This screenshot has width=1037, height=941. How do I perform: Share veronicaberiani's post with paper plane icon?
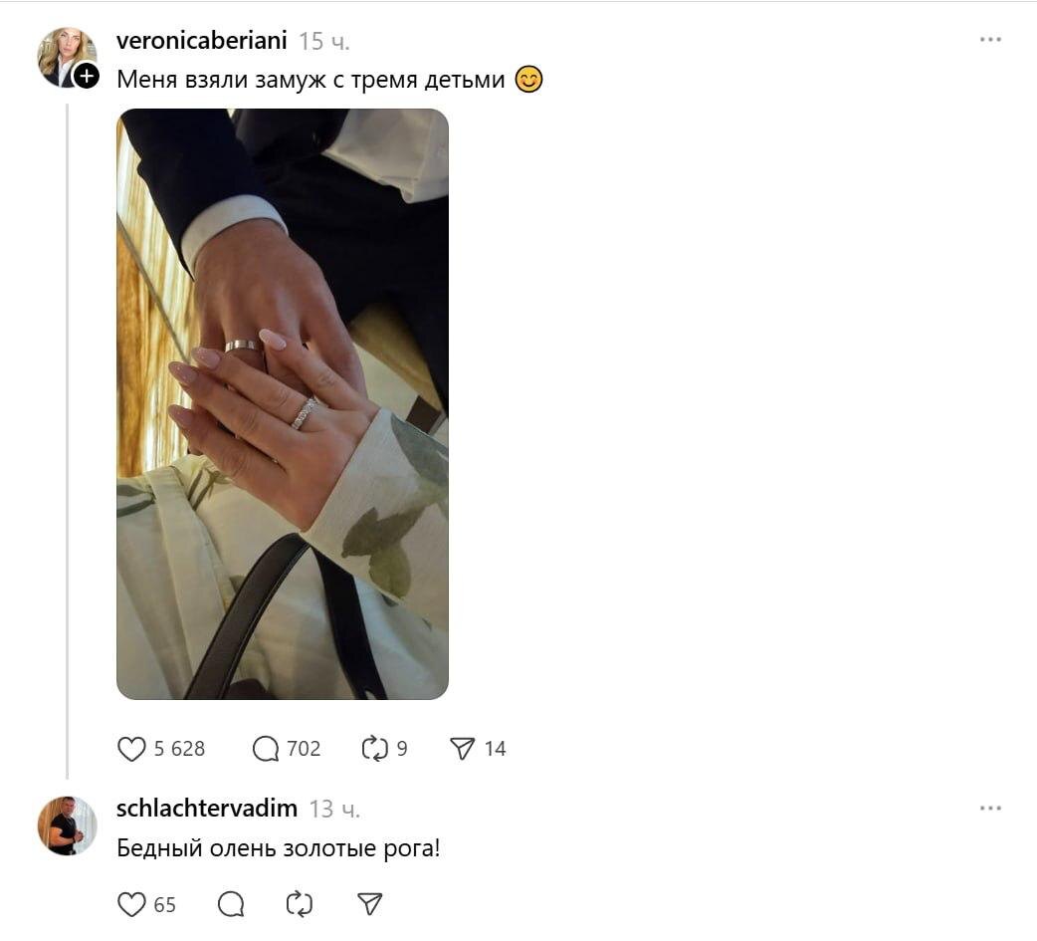[463, 749]
